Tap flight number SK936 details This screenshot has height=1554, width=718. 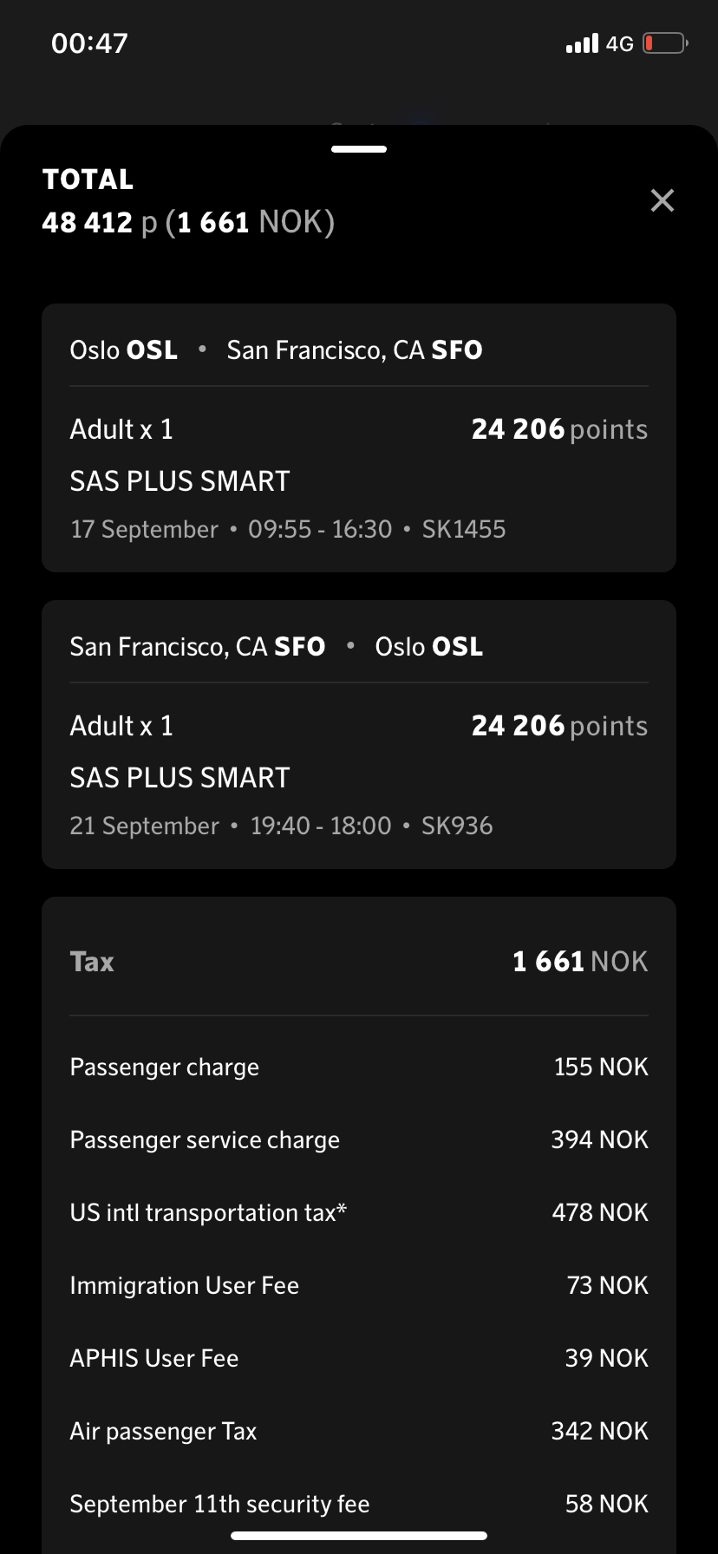457,826
